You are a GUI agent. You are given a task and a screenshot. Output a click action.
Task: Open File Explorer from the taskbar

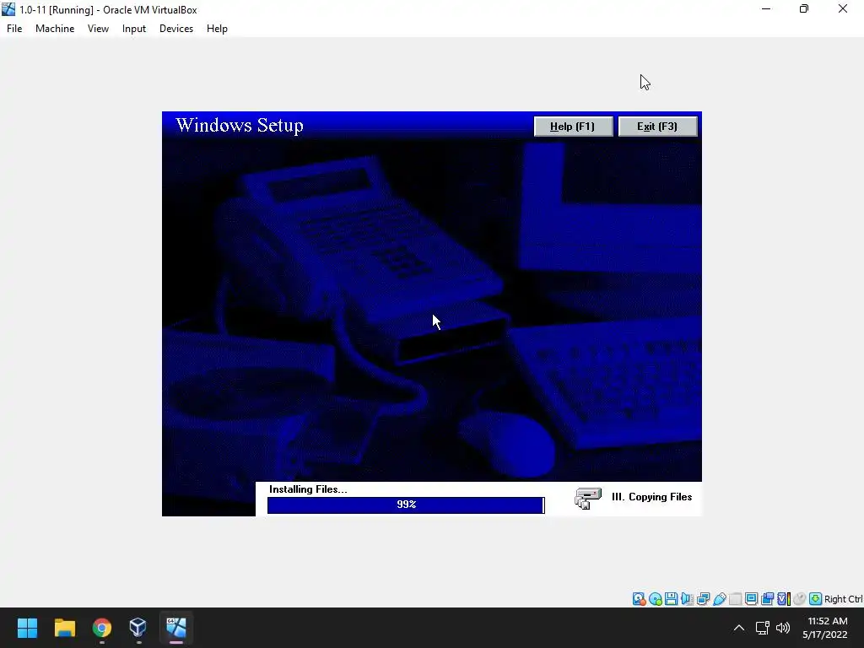64,628
